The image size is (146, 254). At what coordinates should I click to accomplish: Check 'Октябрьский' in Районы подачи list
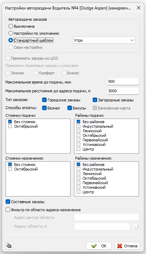78,135
